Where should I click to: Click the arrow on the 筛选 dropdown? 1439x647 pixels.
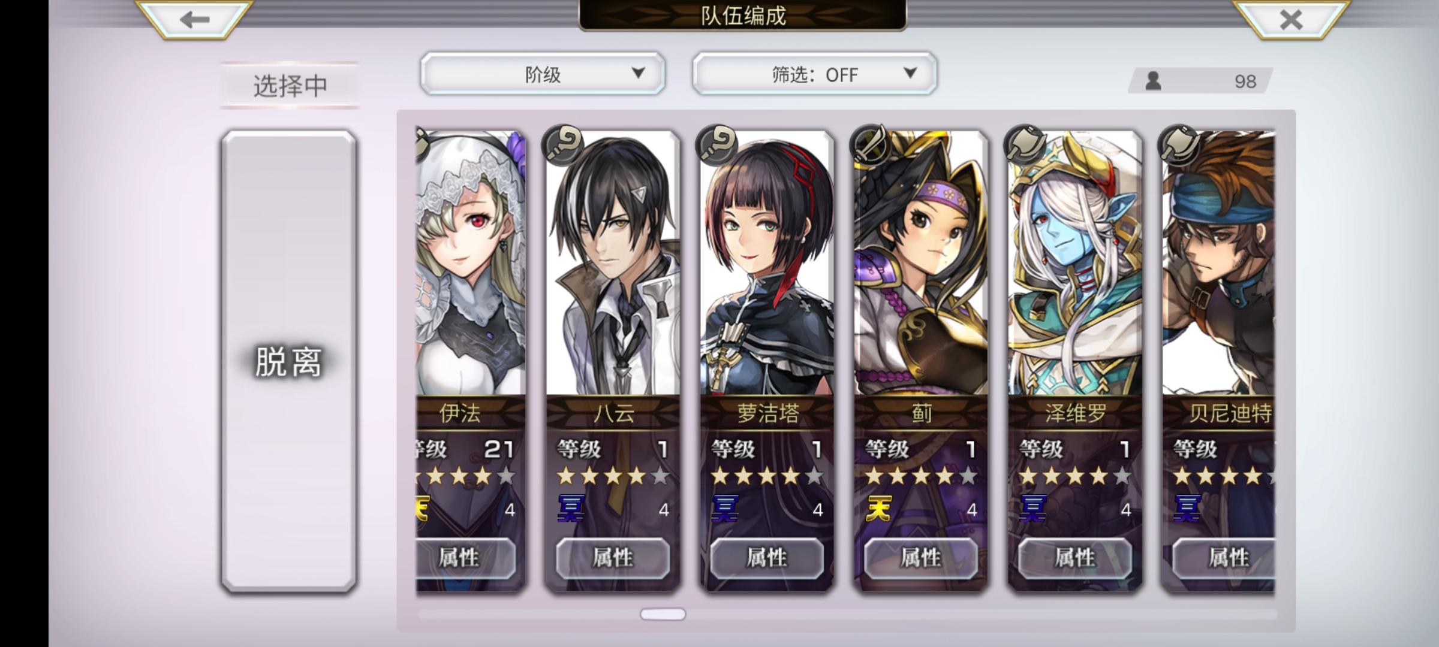910,73
